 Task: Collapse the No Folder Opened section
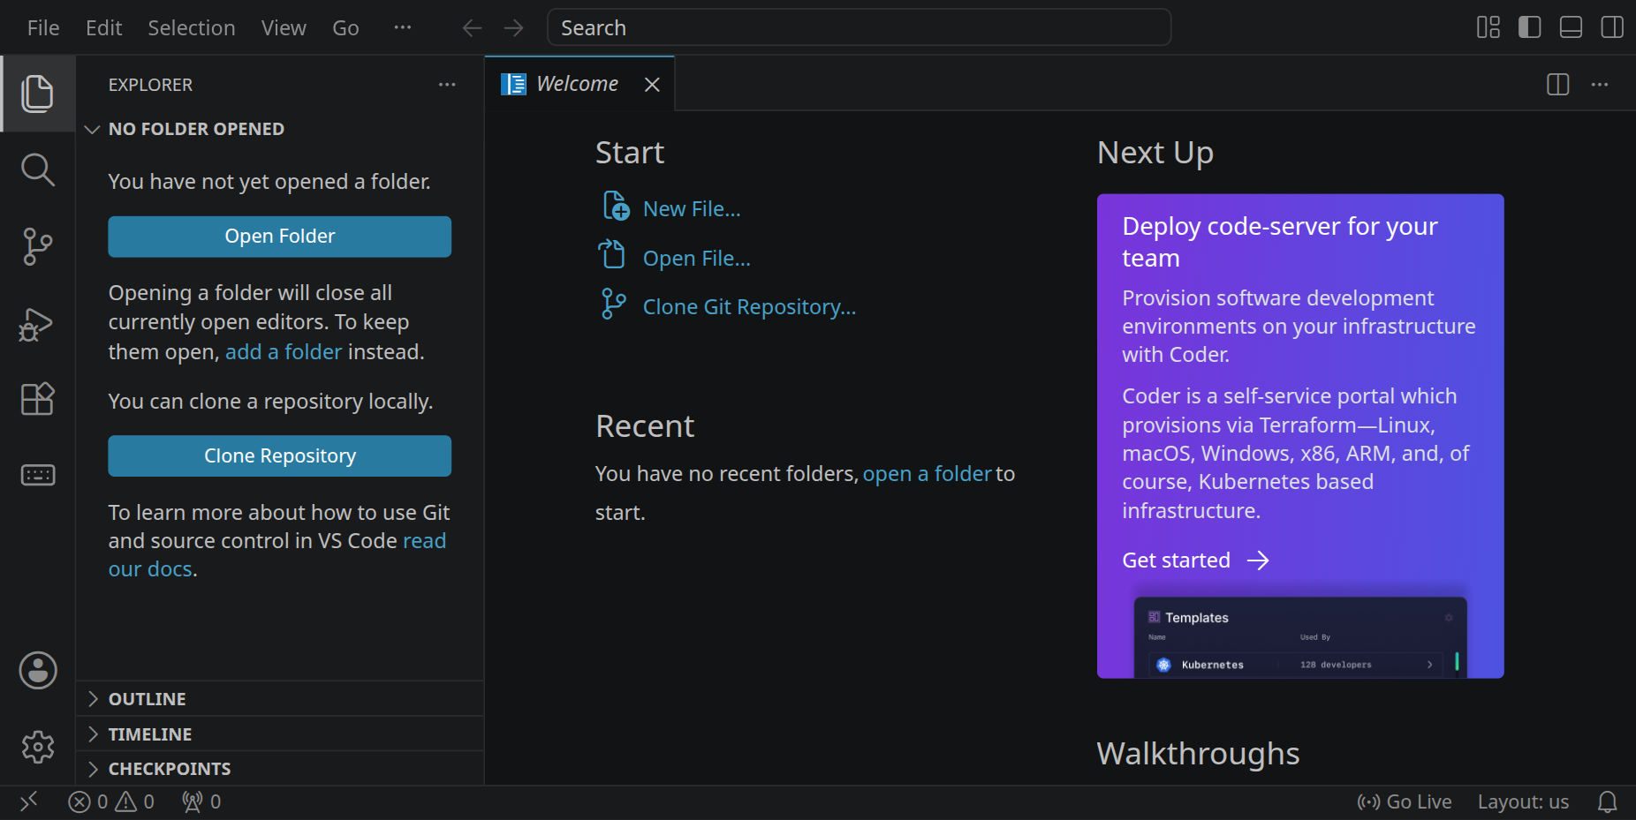[x=280, y=129]
